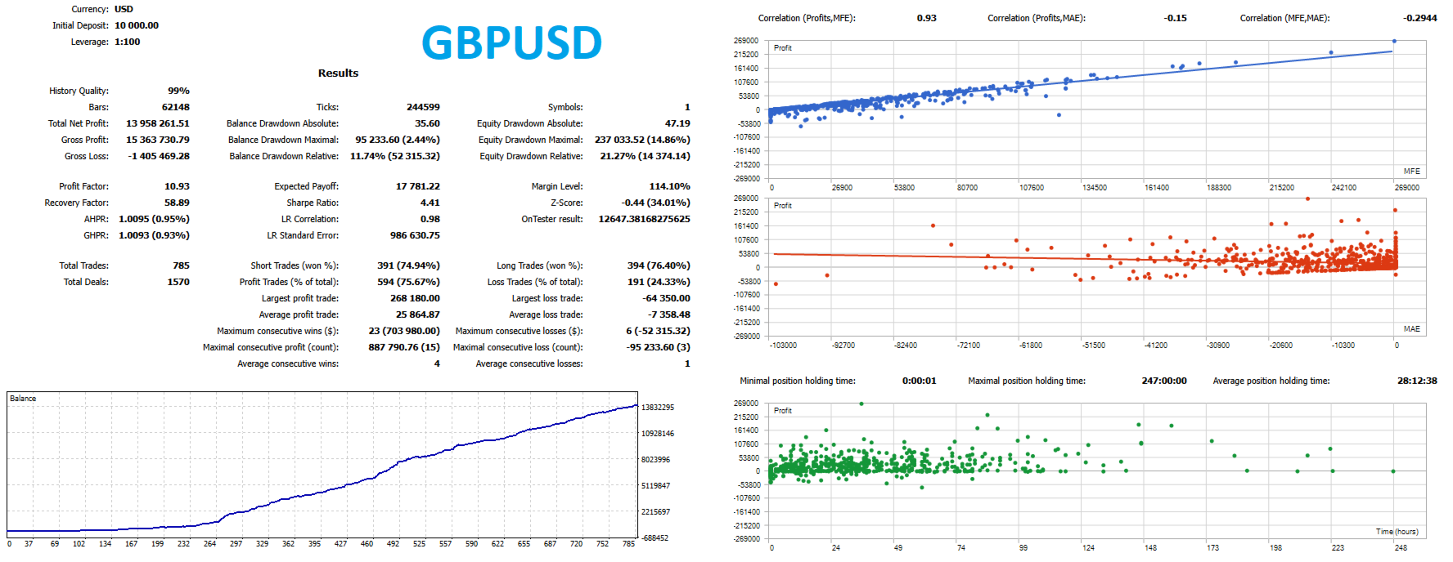Image resolution: width=1453 pixels, height=562 pixels.
Task: Click Loss Trades value 191 (24.33%)
Action: click(x=659, y=282)
